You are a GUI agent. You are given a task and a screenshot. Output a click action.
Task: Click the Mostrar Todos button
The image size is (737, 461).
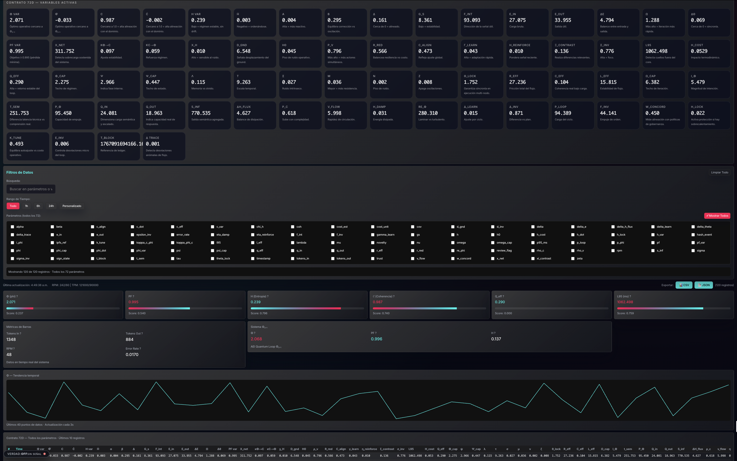(x=717, y=216)
